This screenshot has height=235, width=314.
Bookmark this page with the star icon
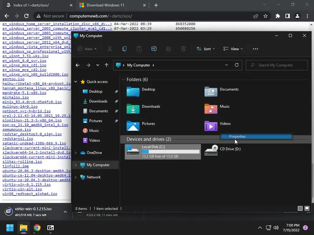point(266,16)
